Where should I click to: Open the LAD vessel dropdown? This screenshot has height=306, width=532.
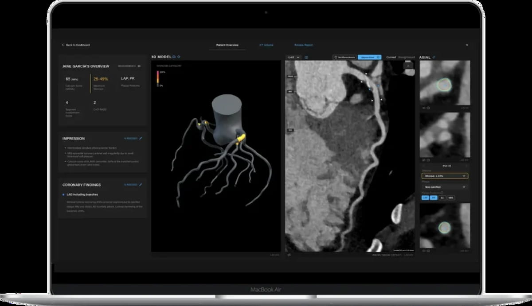pos(293,57)
